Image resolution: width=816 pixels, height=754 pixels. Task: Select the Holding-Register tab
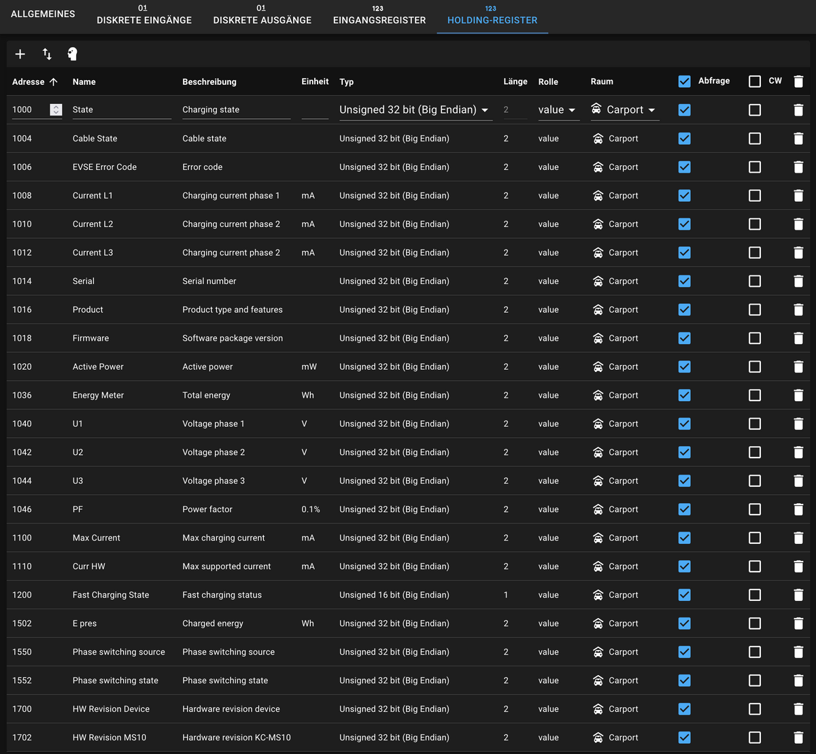click(x=492, y=16)
